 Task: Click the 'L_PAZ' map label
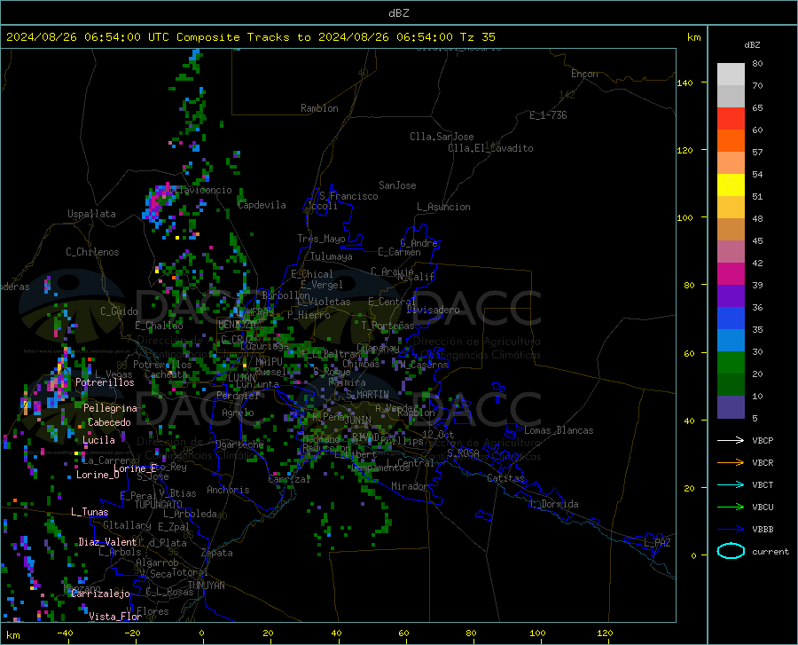point(657,543)
